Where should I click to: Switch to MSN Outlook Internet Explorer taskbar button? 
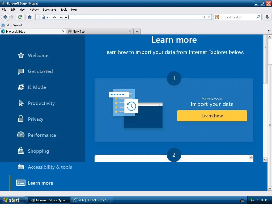92,200
